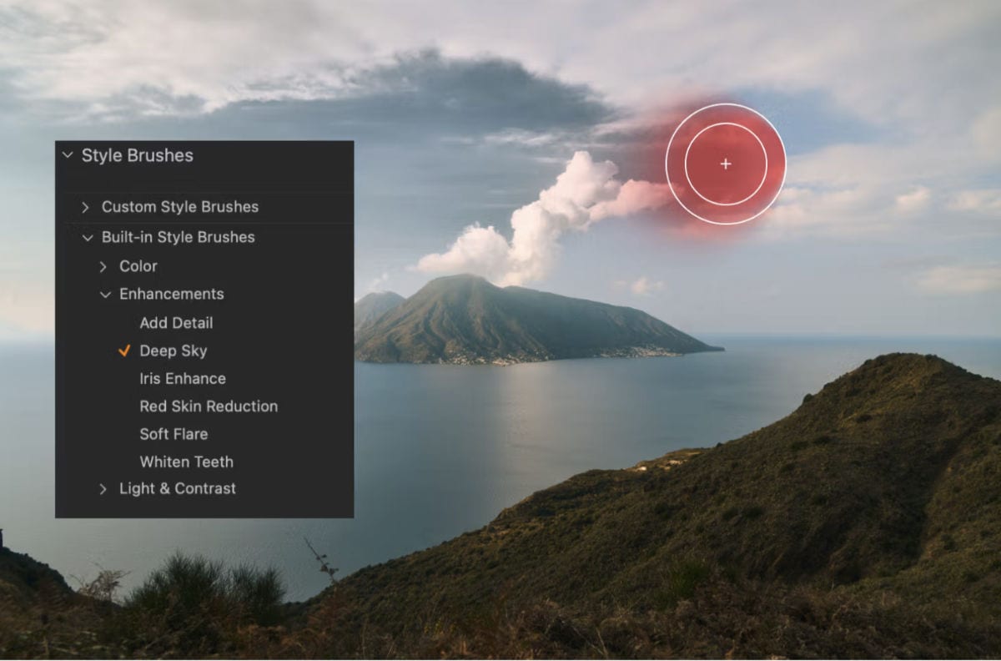Deselect the active Deep Sky brush
The width and height of the screenshot is (1001, 661).
(x=173, y=351)
